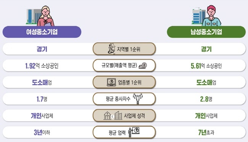Click the 사업체 성격 category pill
This screenshot has height=142, width=248.
124,116
